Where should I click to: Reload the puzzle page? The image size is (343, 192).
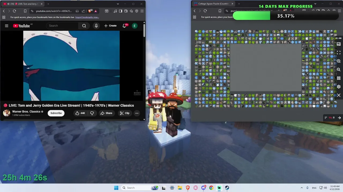205,11
